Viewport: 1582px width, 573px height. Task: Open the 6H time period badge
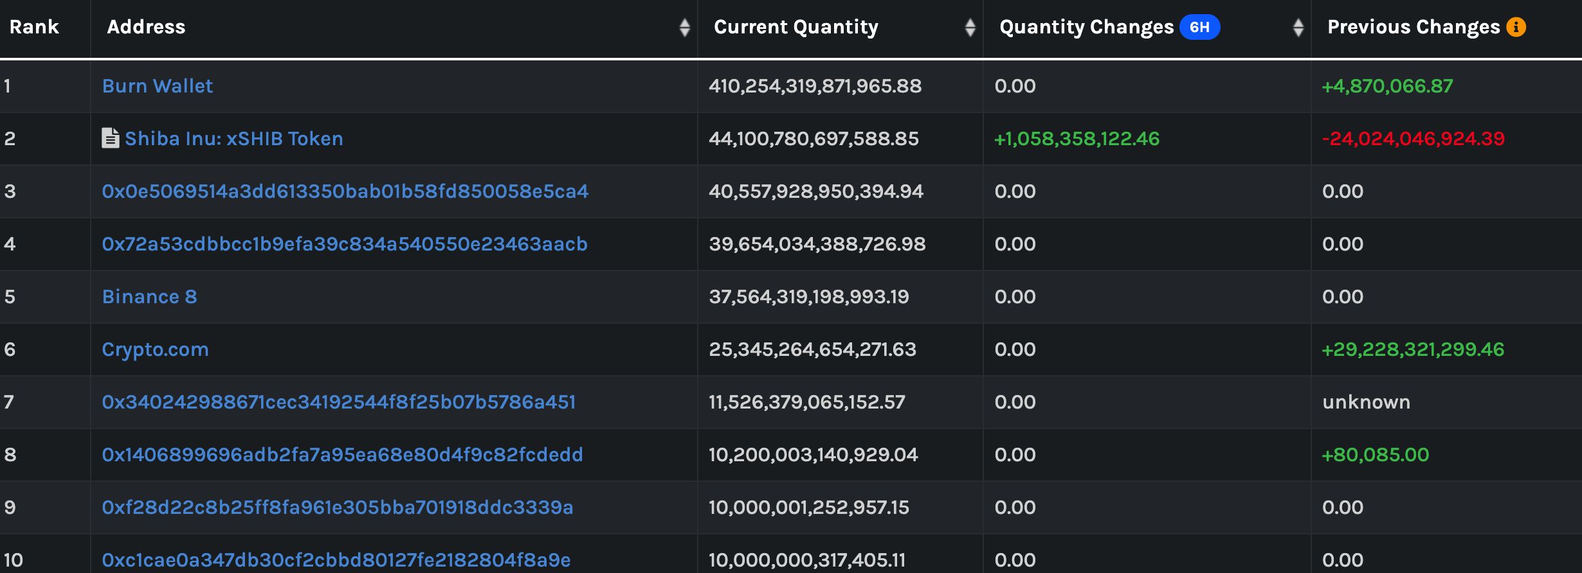[x=1199, y=27]
